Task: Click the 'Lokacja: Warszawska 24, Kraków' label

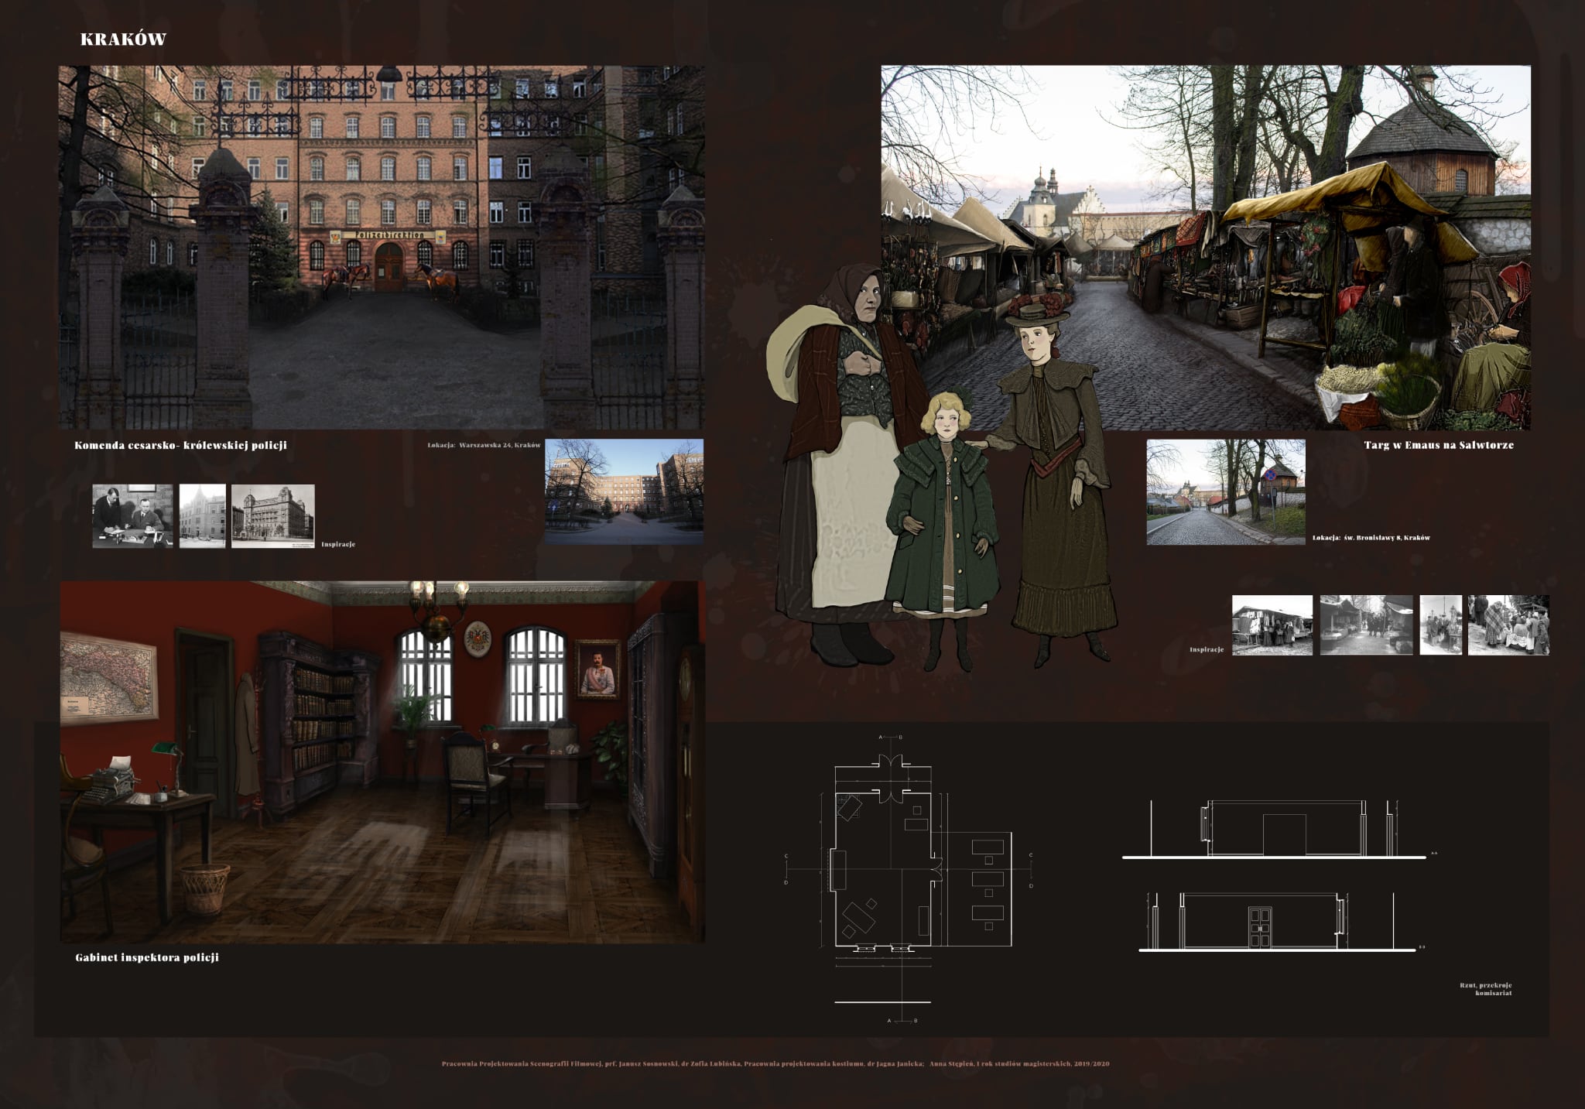Action: coord(484,446)
